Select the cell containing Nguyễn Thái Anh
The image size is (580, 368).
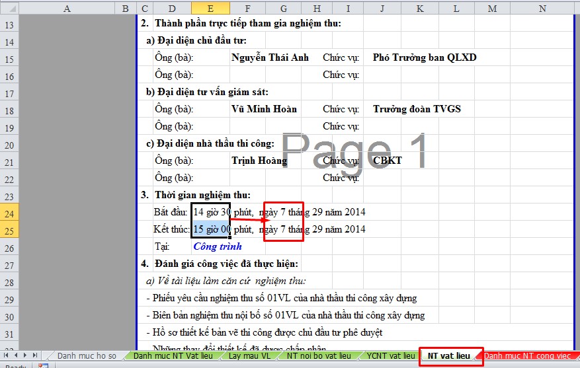(x=270, y=57)
